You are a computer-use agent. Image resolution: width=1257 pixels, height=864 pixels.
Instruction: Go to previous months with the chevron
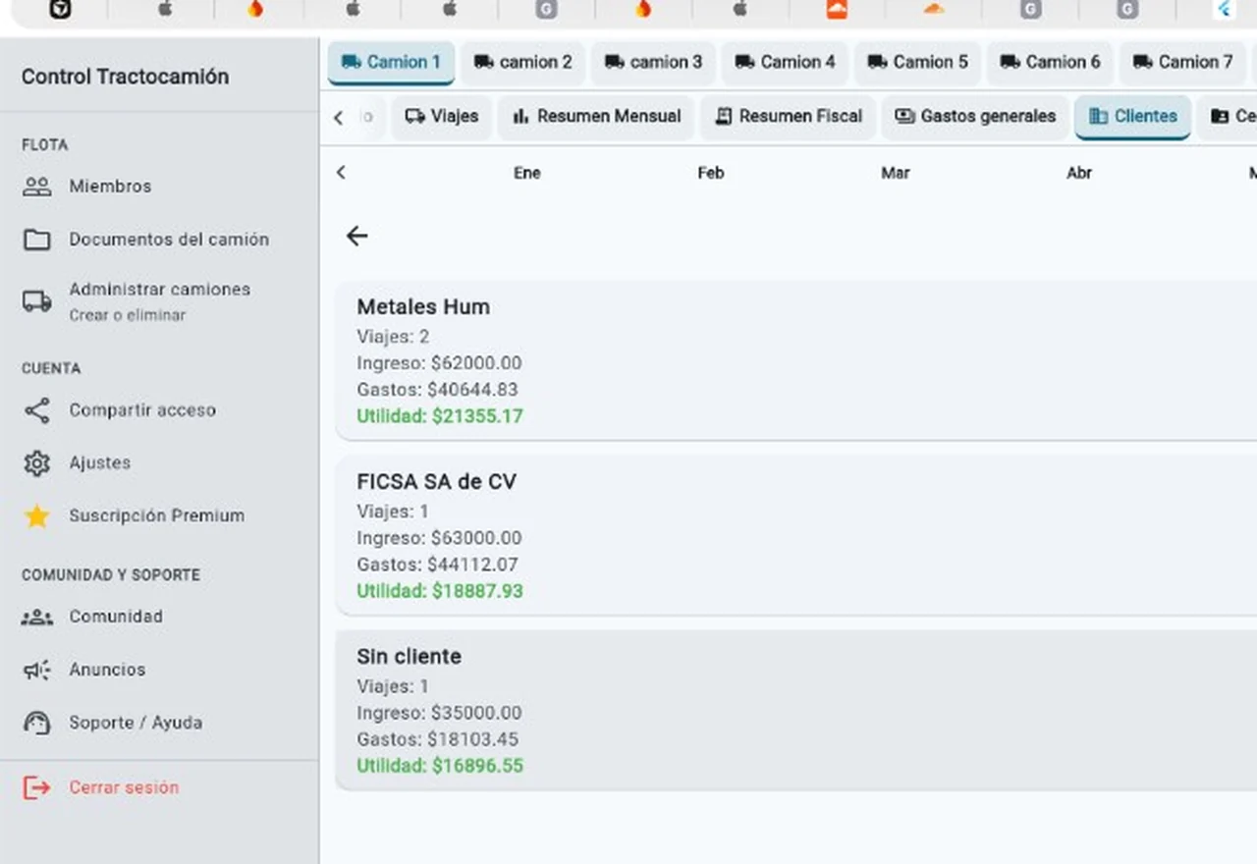tap(341, 173)
